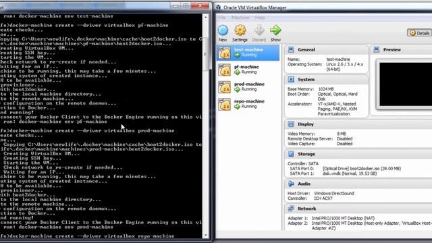This screenshot has width=432, height=243.
Task: Click the Details button in VirtualBox
Action: [x=420, y=33]
